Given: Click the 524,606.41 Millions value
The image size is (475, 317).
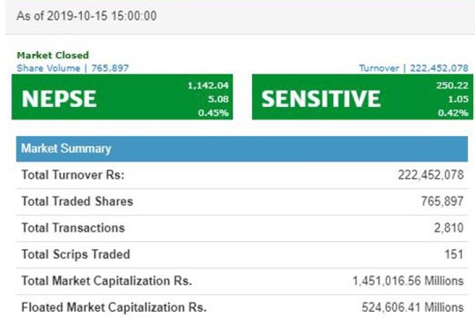Looking at the screenshot, I should click(x=413, y=307).
